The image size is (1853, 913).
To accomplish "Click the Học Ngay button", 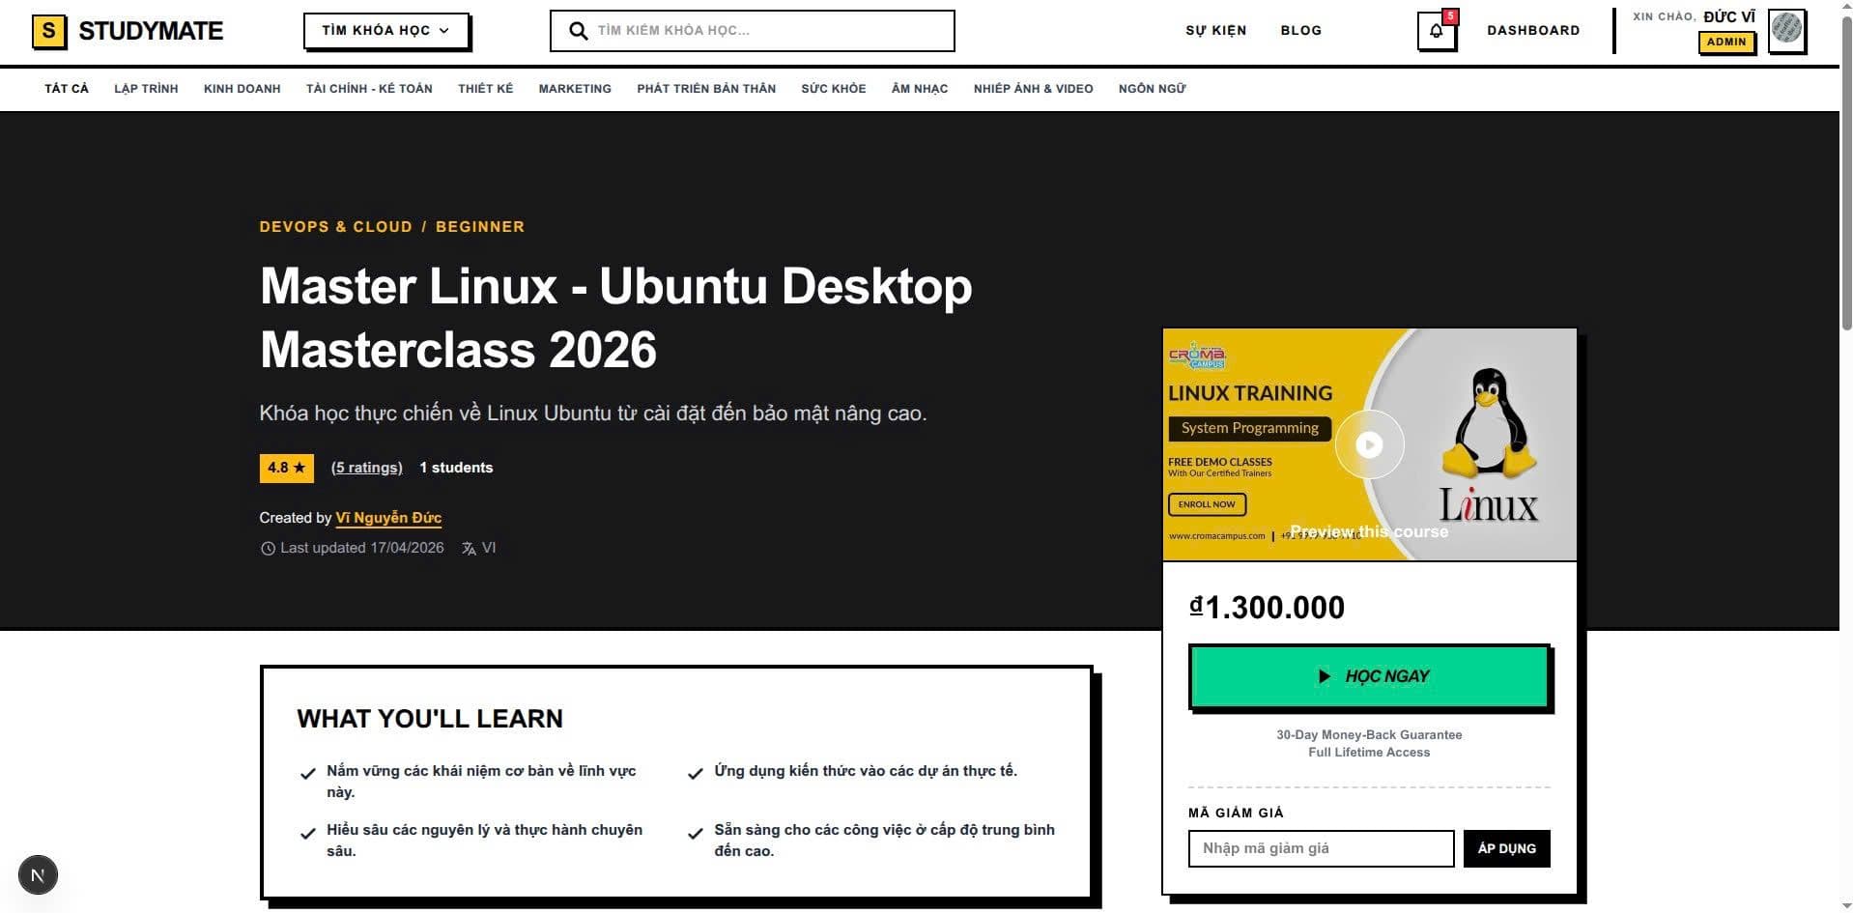I will click(1369, 676).
